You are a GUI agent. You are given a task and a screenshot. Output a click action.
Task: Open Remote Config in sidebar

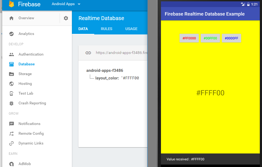pyautogui.click(x=31, y=133)
